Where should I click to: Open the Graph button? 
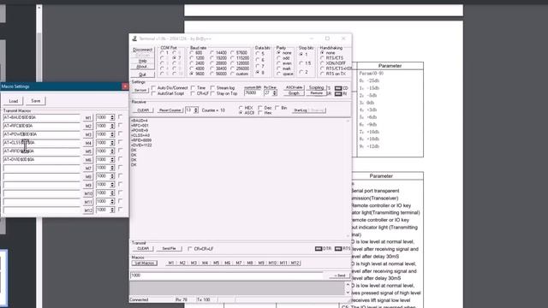[x=294, y=93]
